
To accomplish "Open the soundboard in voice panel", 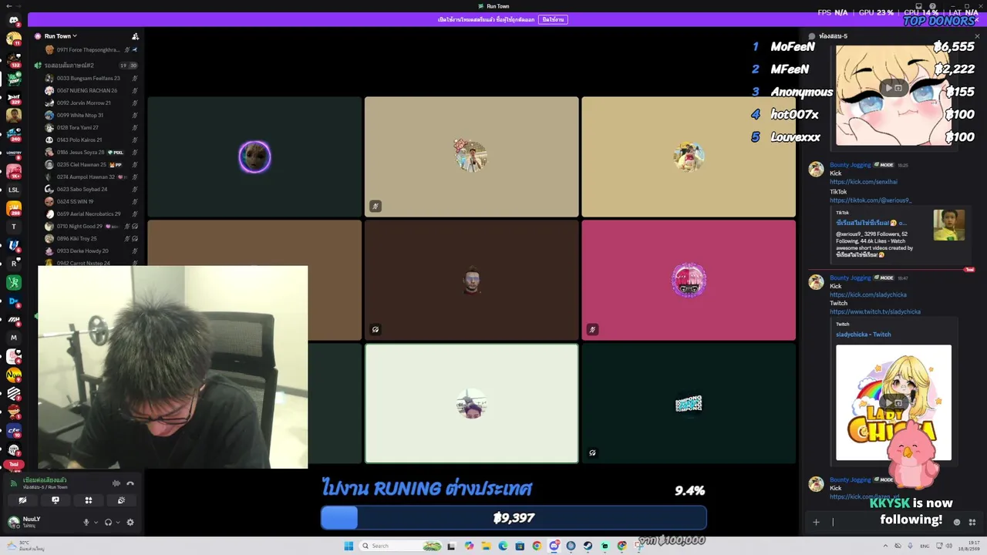I will 121,500.
